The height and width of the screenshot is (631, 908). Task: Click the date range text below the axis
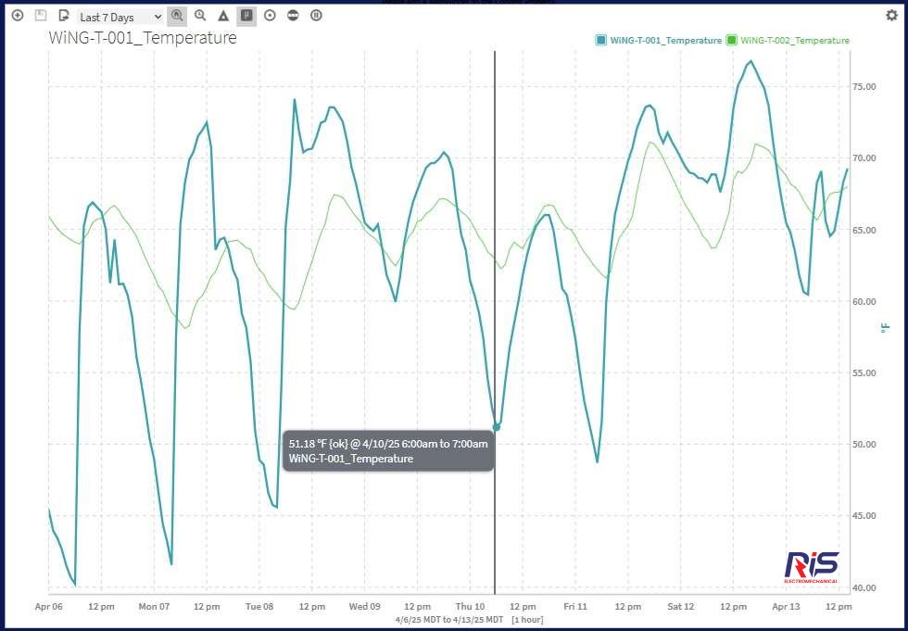[x=449, y=619]
